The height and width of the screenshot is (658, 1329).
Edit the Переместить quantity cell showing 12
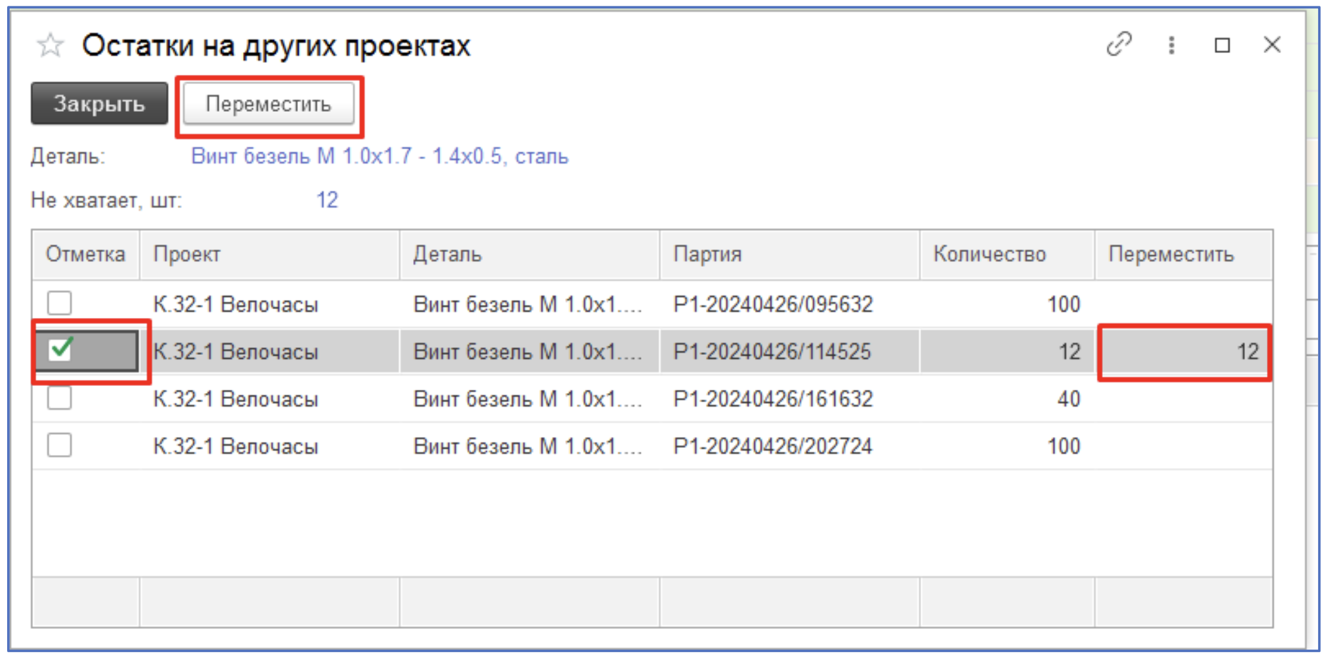pyautogui.click(x=1184, y=352)
